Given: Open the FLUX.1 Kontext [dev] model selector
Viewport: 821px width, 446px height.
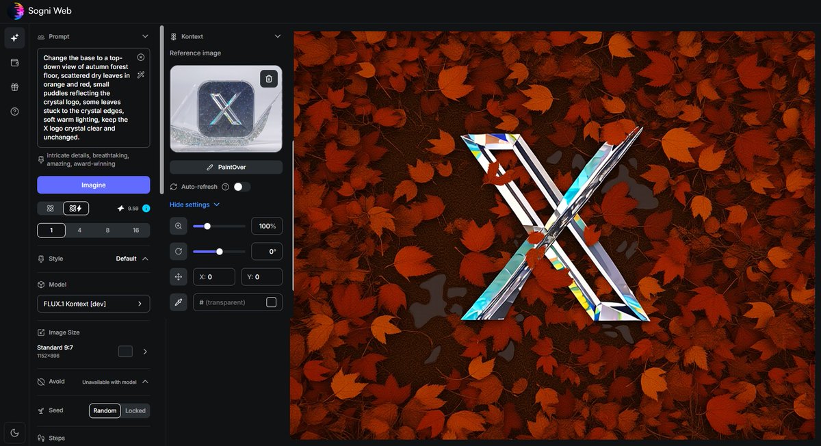Looking at the screenshot, I should (x=93, y=304).
